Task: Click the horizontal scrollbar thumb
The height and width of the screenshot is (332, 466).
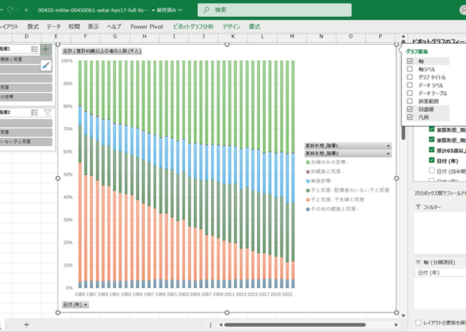Action: (295, 325)
